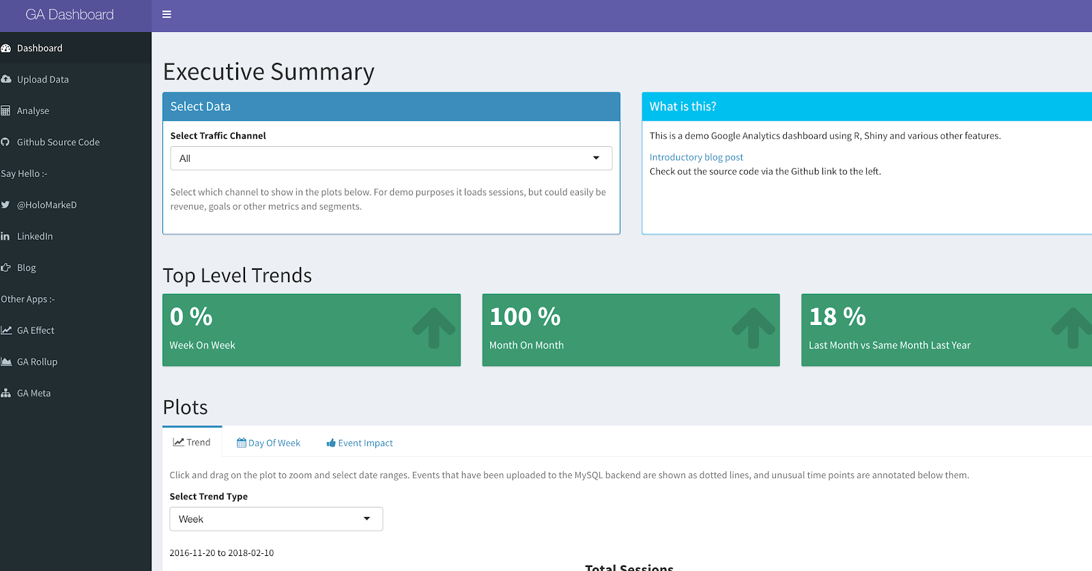This screenshot has width=1092, height=571.
Task: Open the Select Traffic Channel dropdown
Action: click(x=391, y=158)
